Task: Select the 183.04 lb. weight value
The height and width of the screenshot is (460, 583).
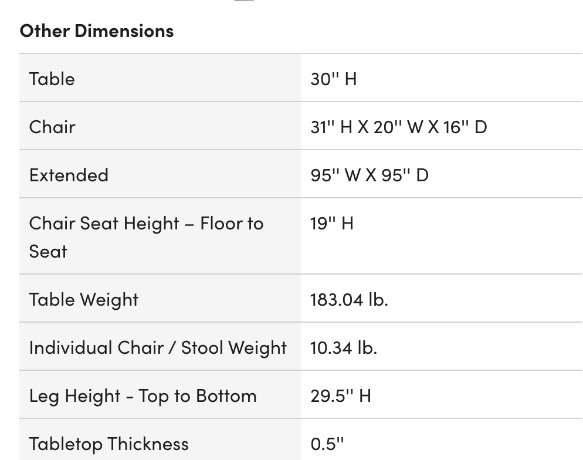Action: point(349,299)
